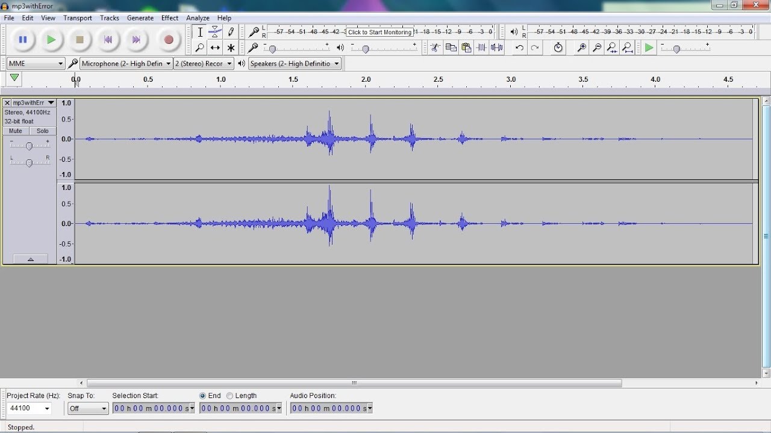Open Selection Start time format arrow
This screenshot has width=771, height=433.
pos(192,408)
